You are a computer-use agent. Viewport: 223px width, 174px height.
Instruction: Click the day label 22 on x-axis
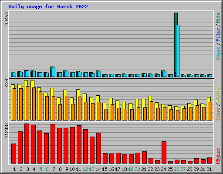150,169
